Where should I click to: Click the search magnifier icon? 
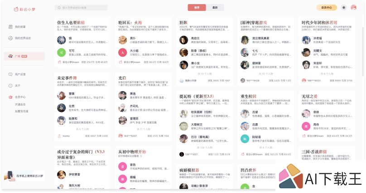pos(59,8)
